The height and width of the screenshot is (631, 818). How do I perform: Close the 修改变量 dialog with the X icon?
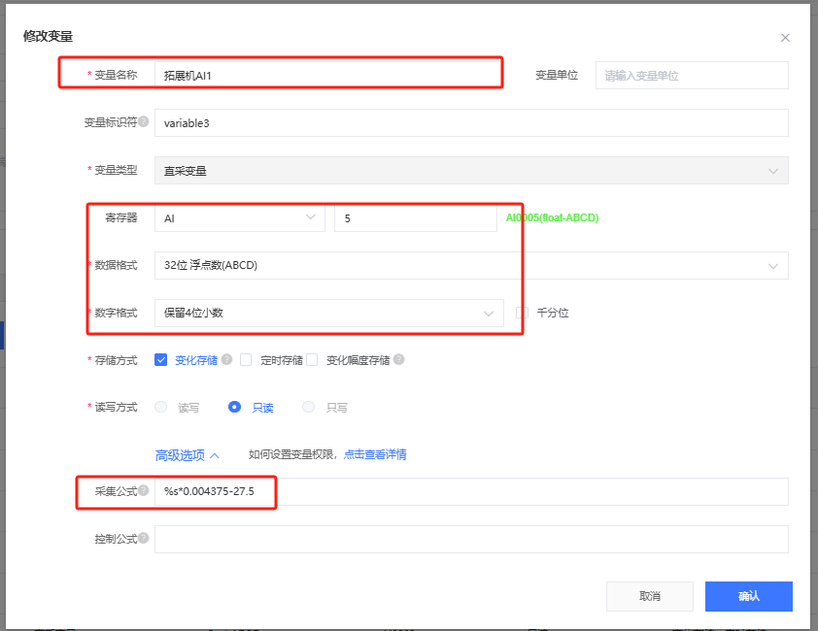pyautogui.click(x=785, y=38)
